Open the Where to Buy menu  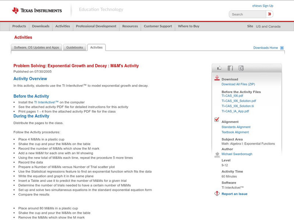189,26
